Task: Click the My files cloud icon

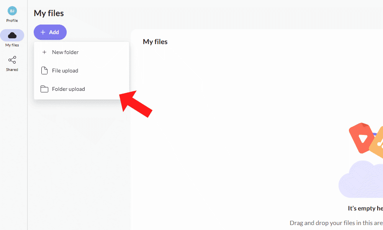Action: 12,35
